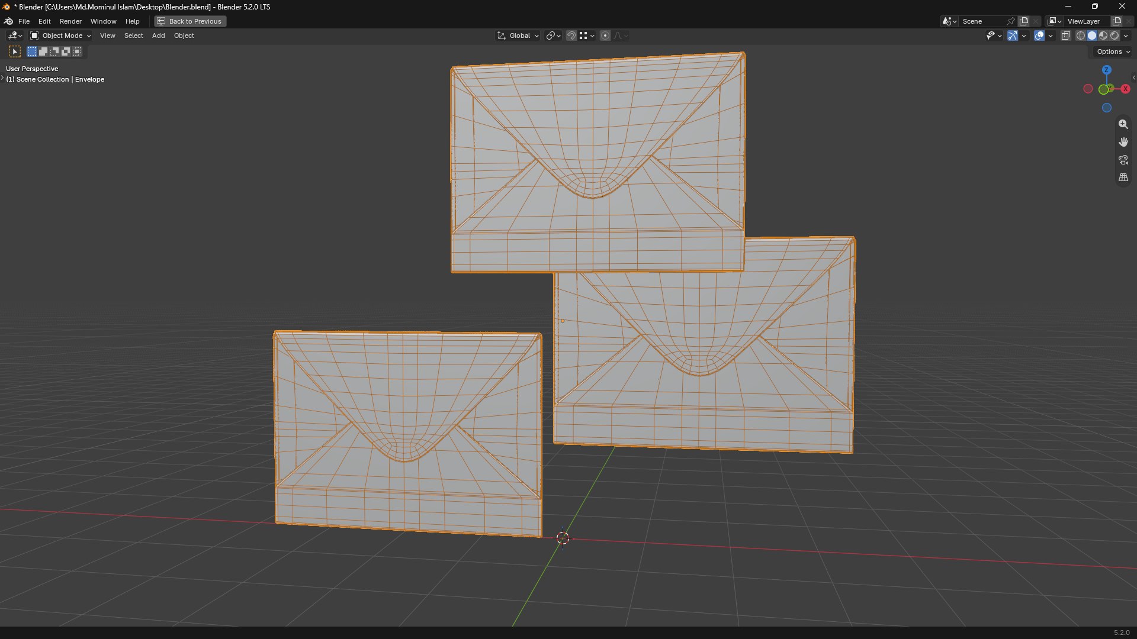Toggle X-Ray mode
The width and height of the screenshot is (1137, 639).
pyautogui.click(x=1065, y=35)
